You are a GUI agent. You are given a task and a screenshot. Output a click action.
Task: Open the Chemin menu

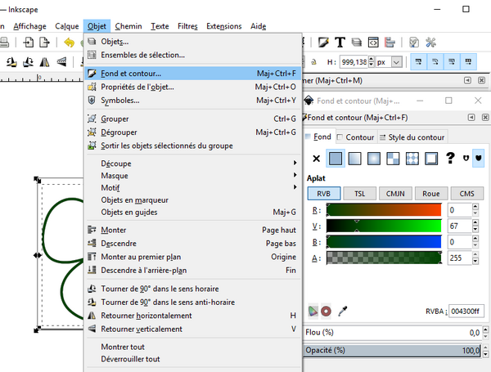click(128, 26)
